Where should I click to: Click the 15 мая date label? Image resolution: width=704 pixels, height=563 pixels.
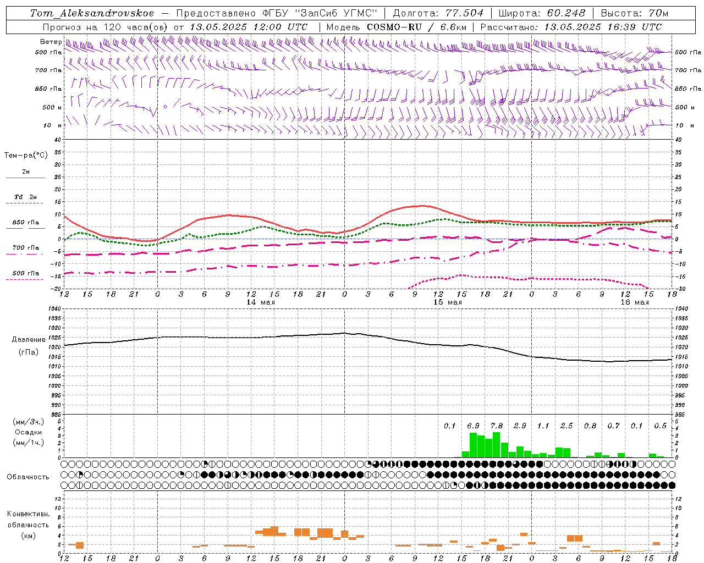coord(448,302)
